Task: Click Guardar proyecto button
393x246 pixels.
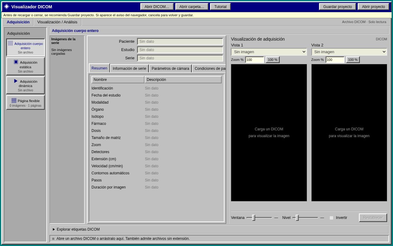Action: click(337, 7)
